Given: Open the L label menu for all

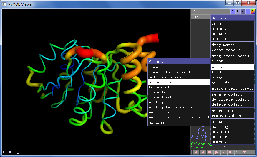Looking at the screenshot, I should [248, 12].
